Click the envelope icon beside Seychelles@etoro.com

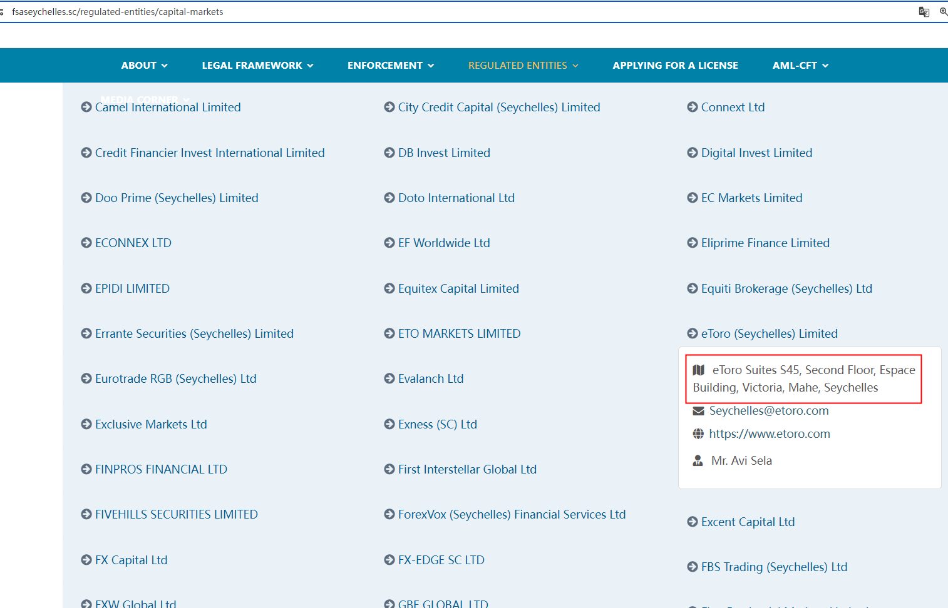[699, 411]
